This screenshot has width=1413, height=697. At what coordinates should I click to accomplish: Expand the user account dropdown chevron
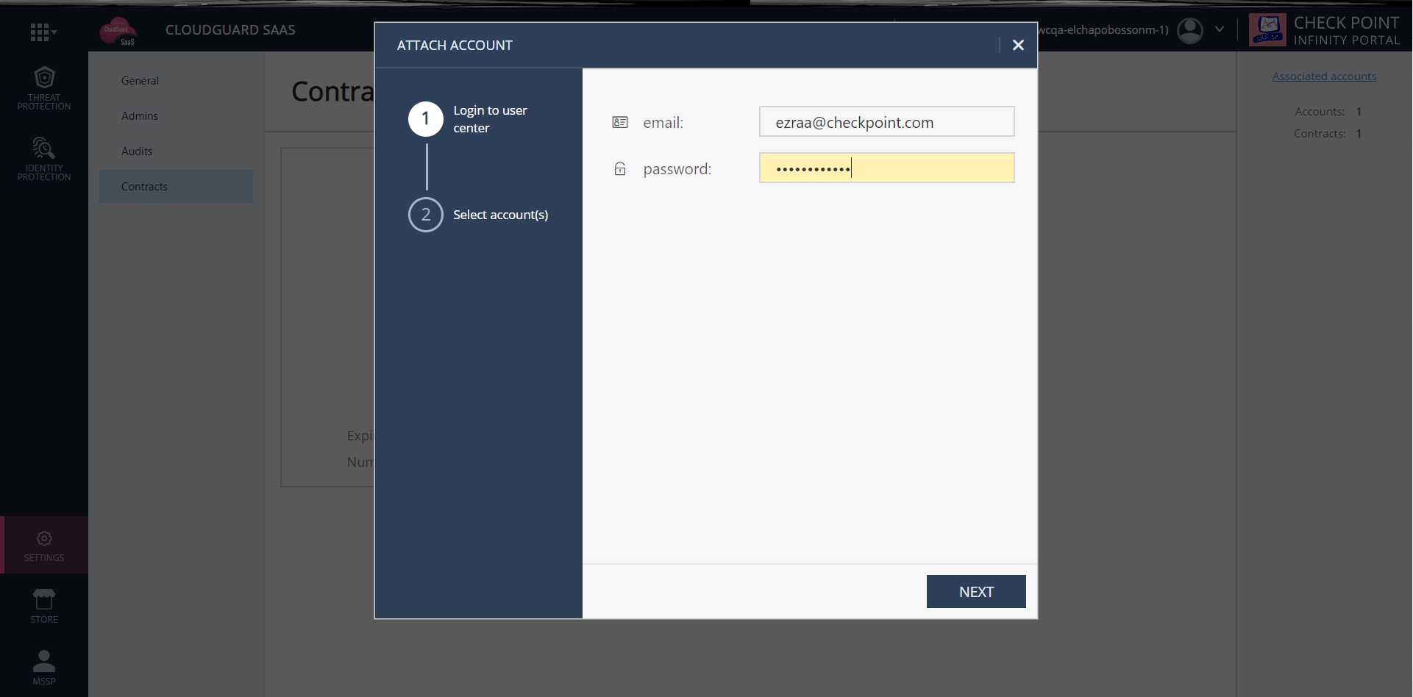coord(1220,29)
